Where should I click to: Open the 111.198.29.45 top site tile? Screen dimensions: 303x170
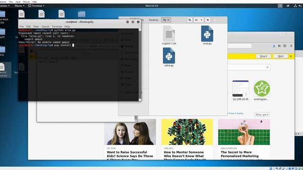[x=241, y=90]
